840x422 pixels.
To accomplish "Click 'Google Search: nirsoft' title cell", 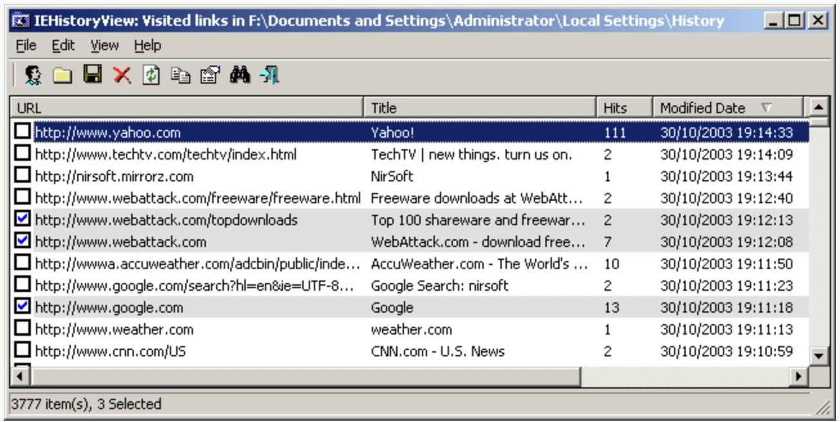I will coord(439,286).
